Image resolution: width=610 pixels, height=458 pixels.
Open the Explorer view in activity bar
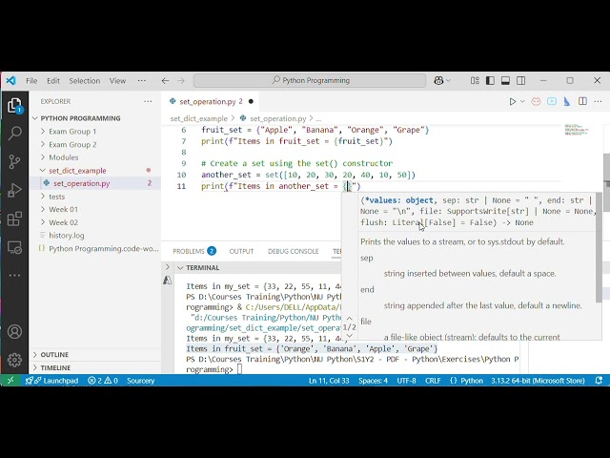point(14,106)
